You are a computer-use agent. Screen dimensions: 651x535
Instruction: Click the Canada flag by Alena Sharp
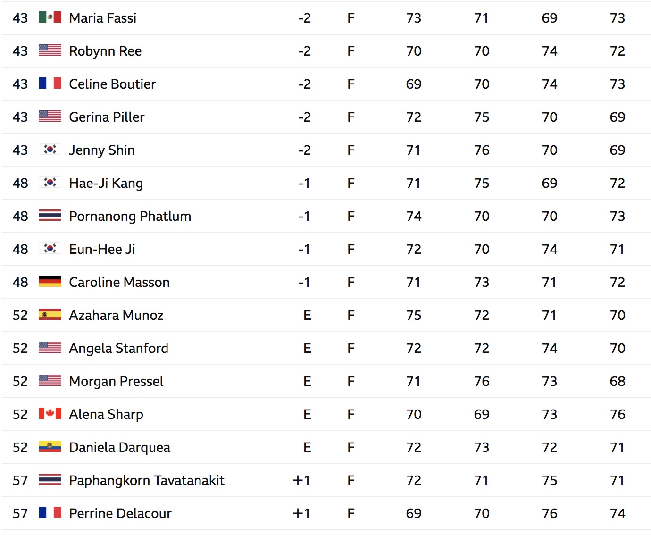coord(50,414)
